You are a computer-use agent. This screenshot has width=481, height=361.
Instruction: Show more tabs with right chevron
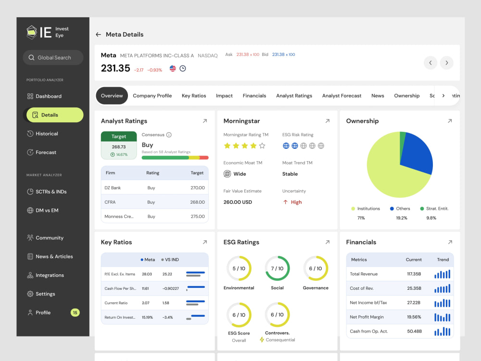pos(443,96)
